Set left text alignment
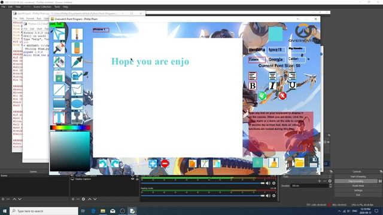Image resolution: width=383 pixels, height=215 pixels. pos(253,76)
